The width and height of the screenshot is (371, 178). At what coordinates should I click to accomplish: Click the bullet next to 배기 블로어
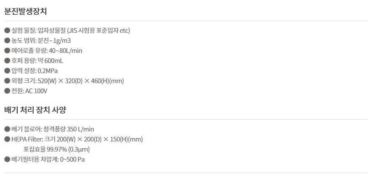(x=7, y=129)
